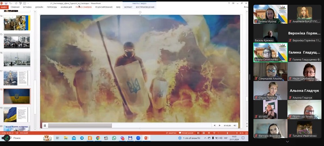
Task: Click the Zoom app taskbar icon
Action: [x=138, y=138]
